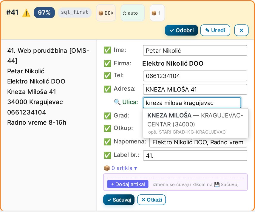Click the Radno vreme 8-16h line
255x212 pixels.
[x=37, y=123]
